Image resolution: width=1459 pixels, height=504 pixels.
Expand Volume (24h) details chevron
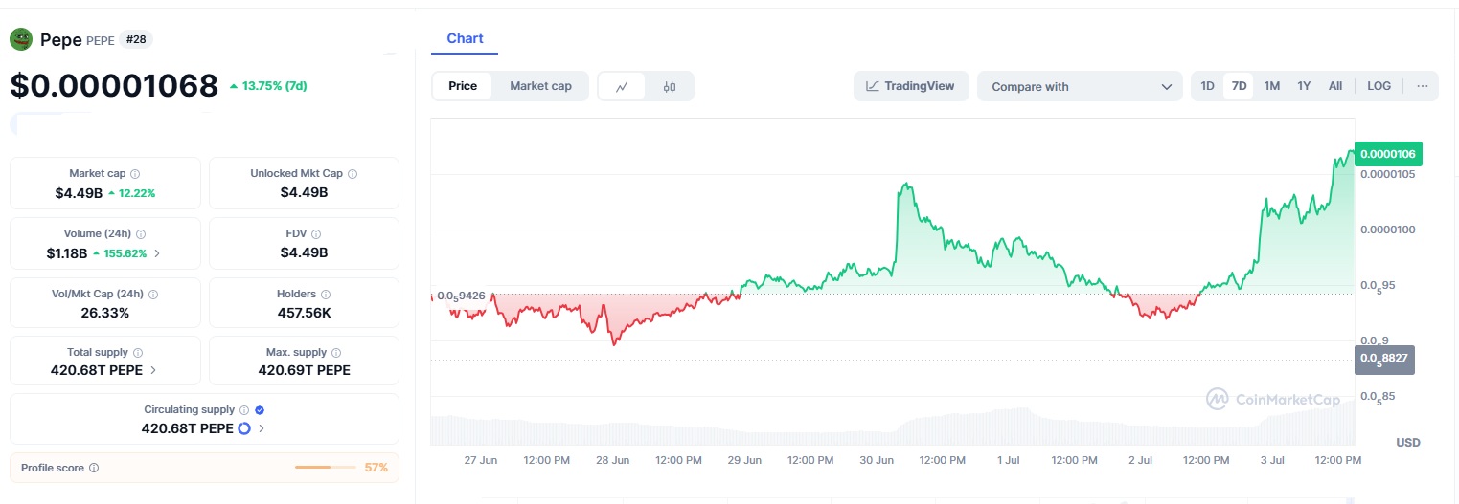(157, 253)
